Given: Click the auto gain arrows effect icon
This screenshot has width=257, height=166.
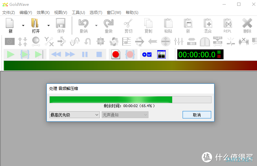Looking at the screenshot, I should (22, 41).
